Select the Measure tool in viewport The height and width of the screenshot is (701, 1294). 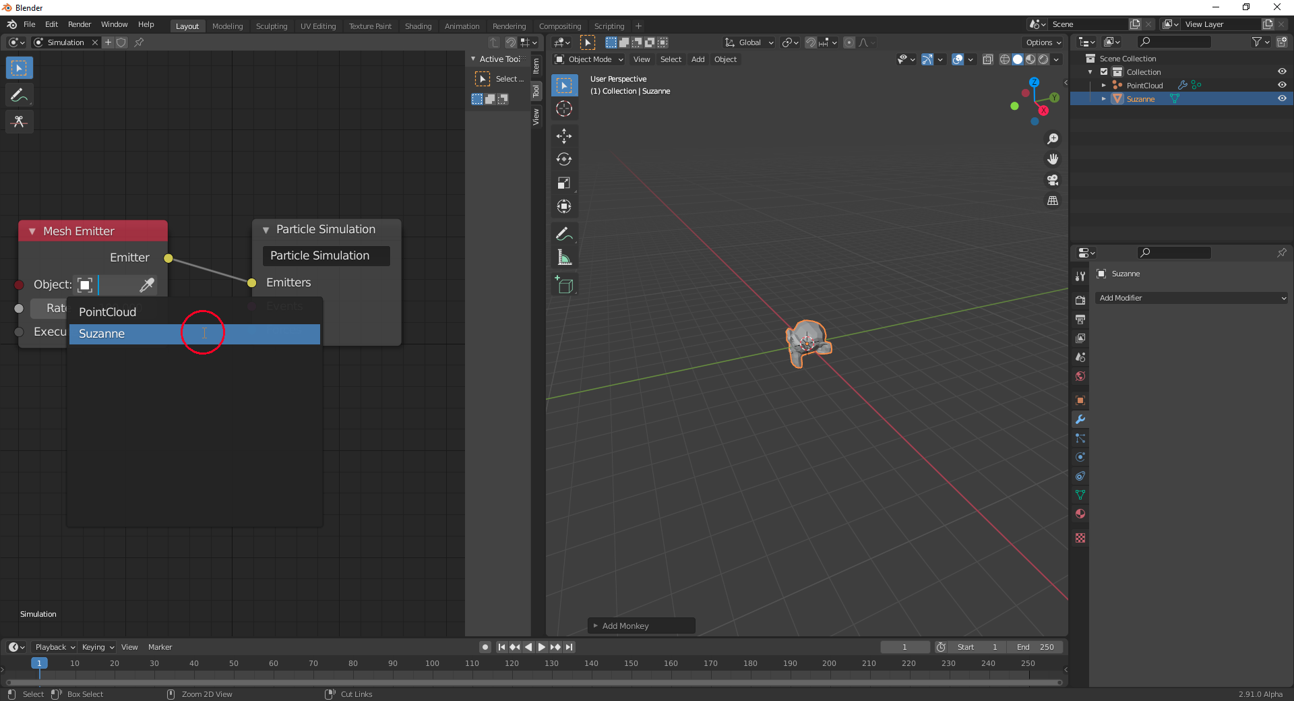pos(564,257)
